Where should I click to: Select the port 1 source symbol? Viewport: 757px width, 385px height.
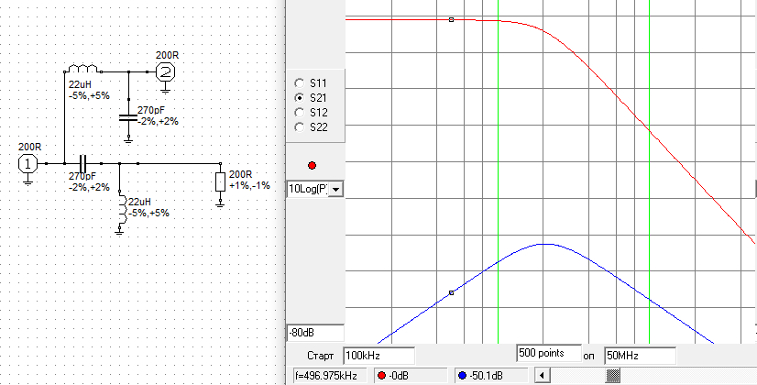tap(28, 163)
